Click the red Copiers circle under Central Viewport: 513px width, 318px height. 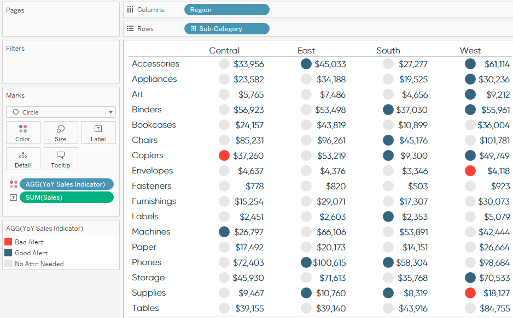point(224,155)
